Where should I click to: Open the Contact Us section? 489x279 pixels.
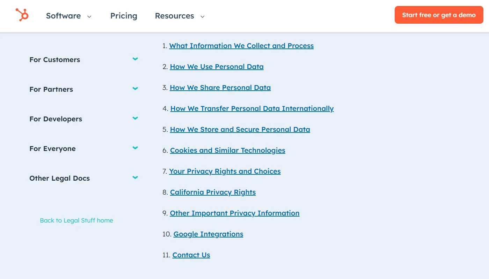(191, 255)
